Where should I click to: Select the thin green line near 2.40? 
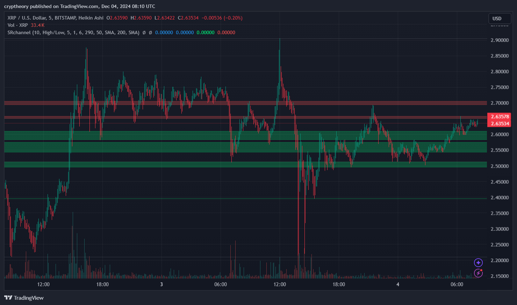click(x=245, y=199)
